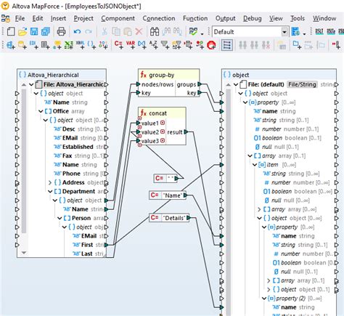Insert EDI component
The height and width of the screenshot is (316, 344).
34,45
